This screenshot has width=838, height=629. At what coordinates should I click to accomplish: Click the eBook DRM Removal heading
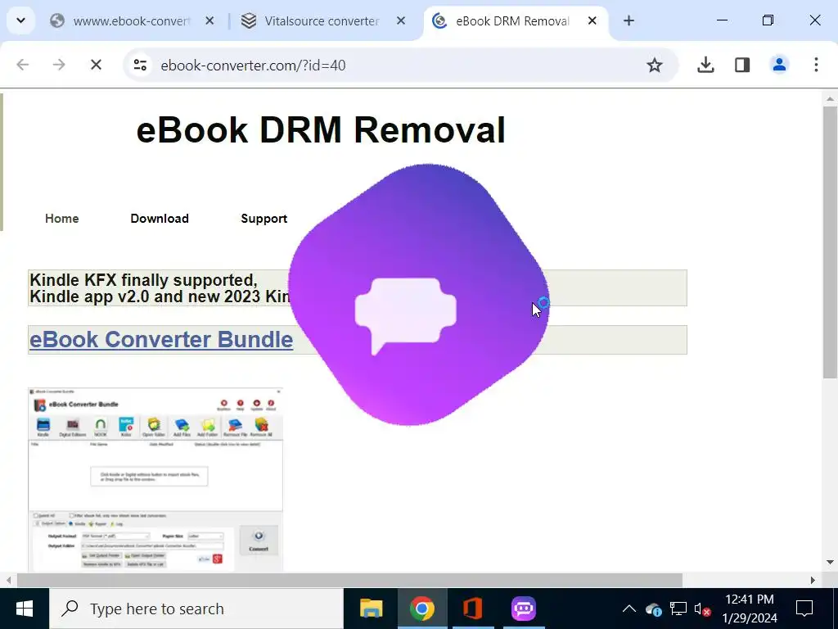click(321, 130)
